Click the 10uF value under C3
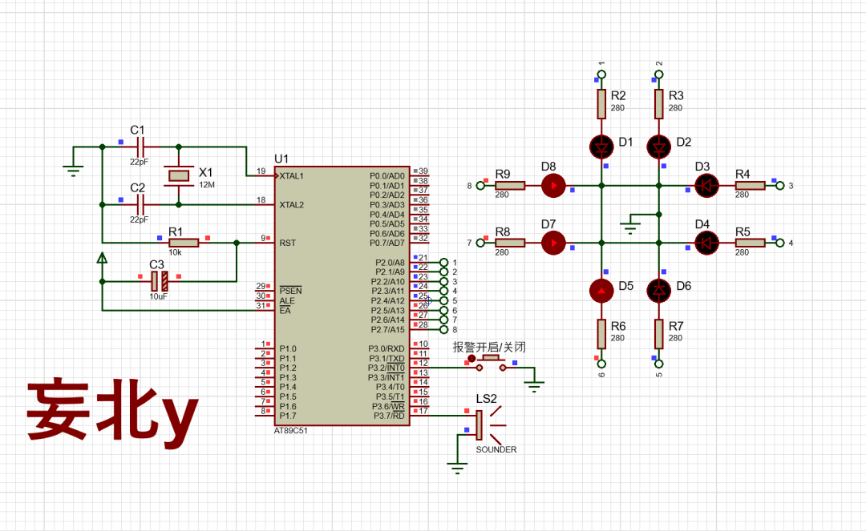The width and height of the screenshot is (866, 531). 158,296
